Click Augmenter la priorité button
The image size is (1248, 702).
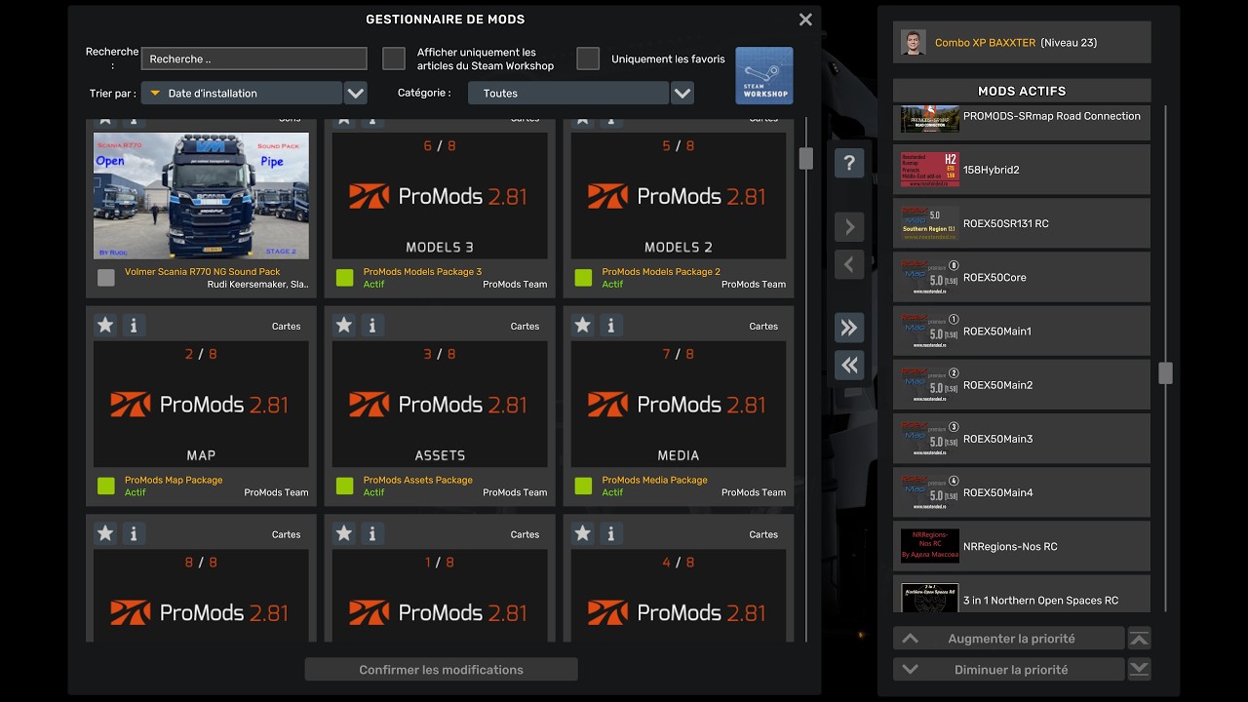tap(1008, 639)
